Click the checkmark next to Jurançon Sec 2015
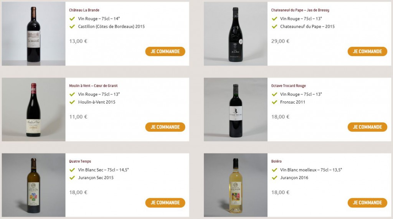The image size is (393, 219). click(x=72, y=178)
